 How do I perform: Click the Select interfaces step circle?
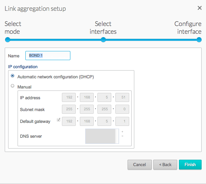pos(104,40)
